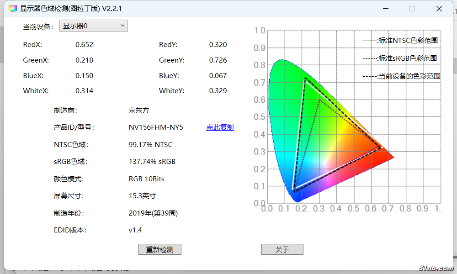Open the 关于 about dialog

click(x=282, y=249)
